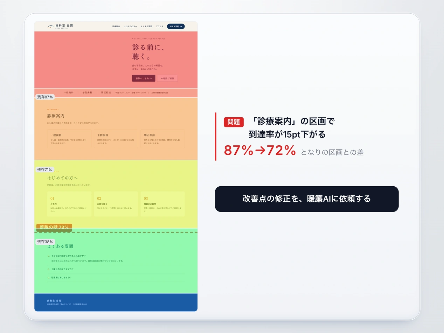Open the アクセス header navigation link
Screen dimensions: 444x333
160,26
